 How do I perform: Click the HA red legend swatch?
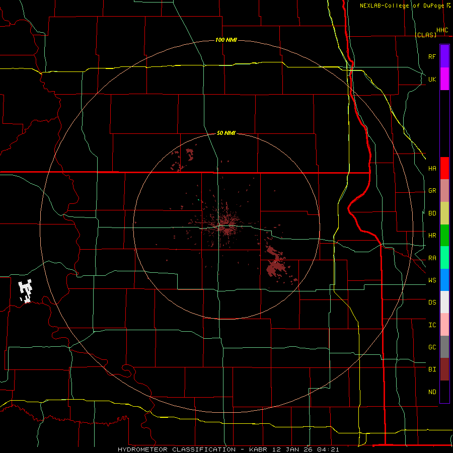coord(444,168)
